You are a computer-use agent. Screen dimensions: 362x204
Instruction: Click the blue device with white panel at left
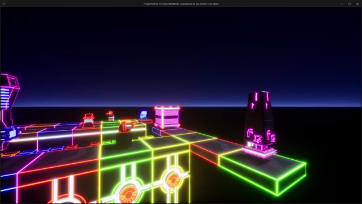pyautogui.click(x=9, y=134)
